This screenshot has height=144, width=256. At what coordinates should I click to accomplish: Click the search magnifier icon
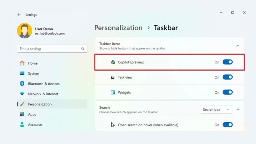[83, 49]
